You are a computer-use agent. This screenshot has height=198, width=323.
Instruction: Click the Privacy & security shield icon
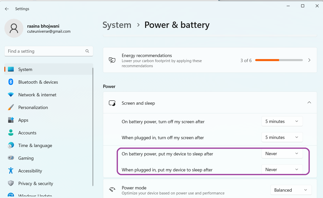(x=11, y=183)
